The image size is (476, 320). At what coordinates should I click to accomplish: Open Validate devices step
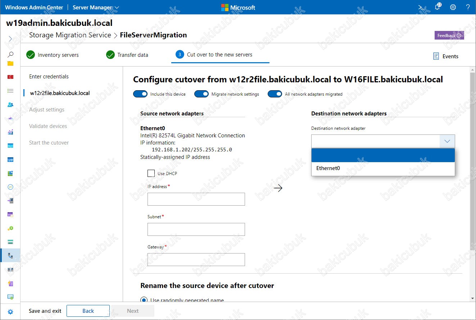coord(48,126)
